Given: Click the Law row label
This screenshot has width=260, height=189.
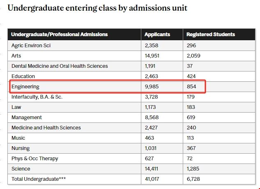Looking at the screenshot, I should 16,107.
